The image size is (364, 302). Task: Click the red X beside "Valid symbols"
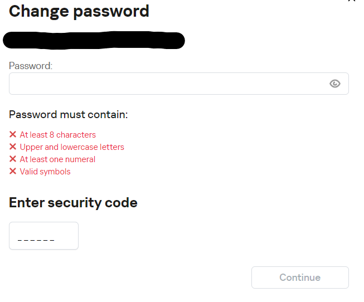click(x=13, y=172)
